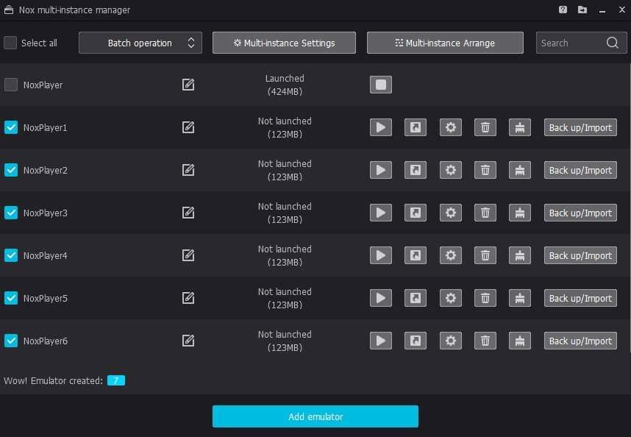The height and width of the screenshot is (437, 631).
Task: Launch NoxPlayer1 with the play icon
Action: [380, 127]
